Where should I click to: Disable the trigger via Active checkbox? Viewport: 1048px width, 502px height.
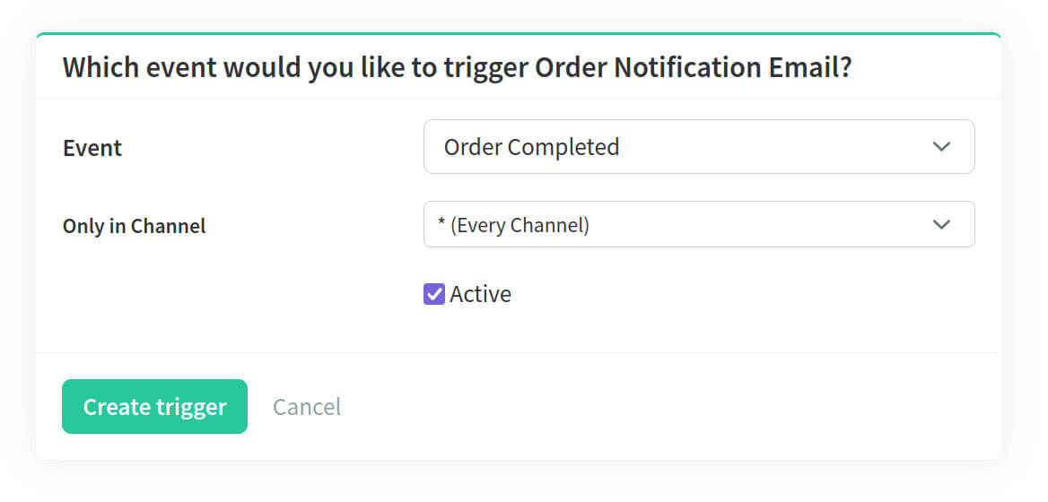coord(433,294)
